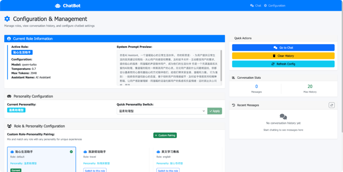Click the people icon in Role & Personality header
Viewport: 343px width, 172px height.
tap(10, 126)
